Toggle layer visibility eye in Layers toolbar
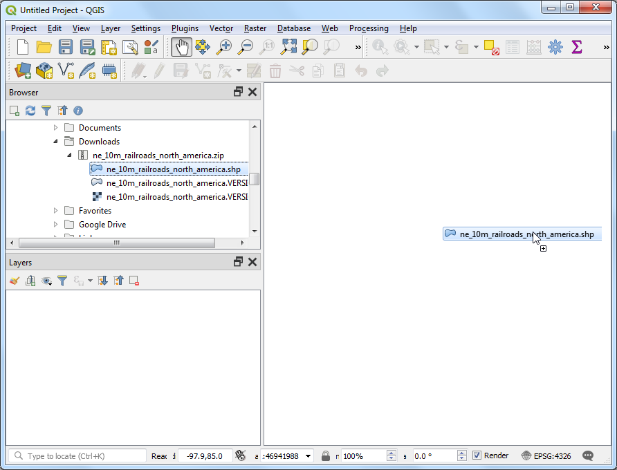This screenshot has height=470, width=617. [x=46, y=281]
